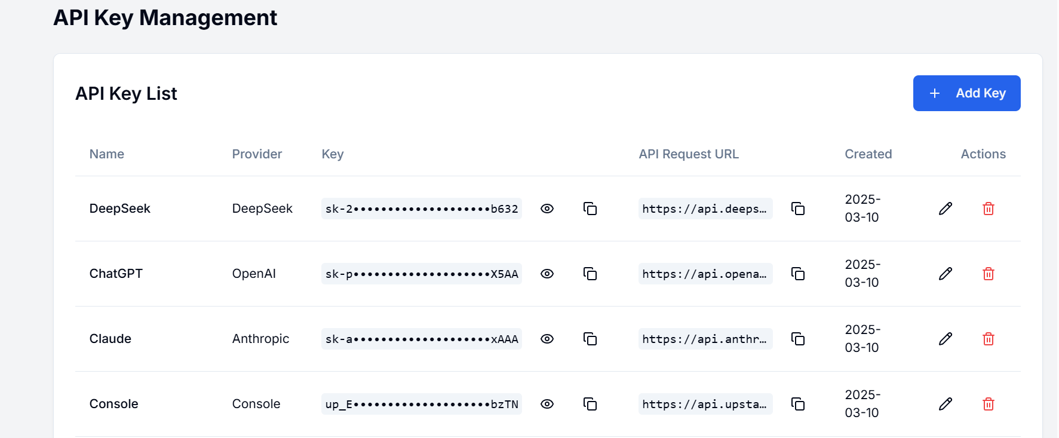
Task: Click the masked key sk-a...xAAA
Action: point(422,339)
